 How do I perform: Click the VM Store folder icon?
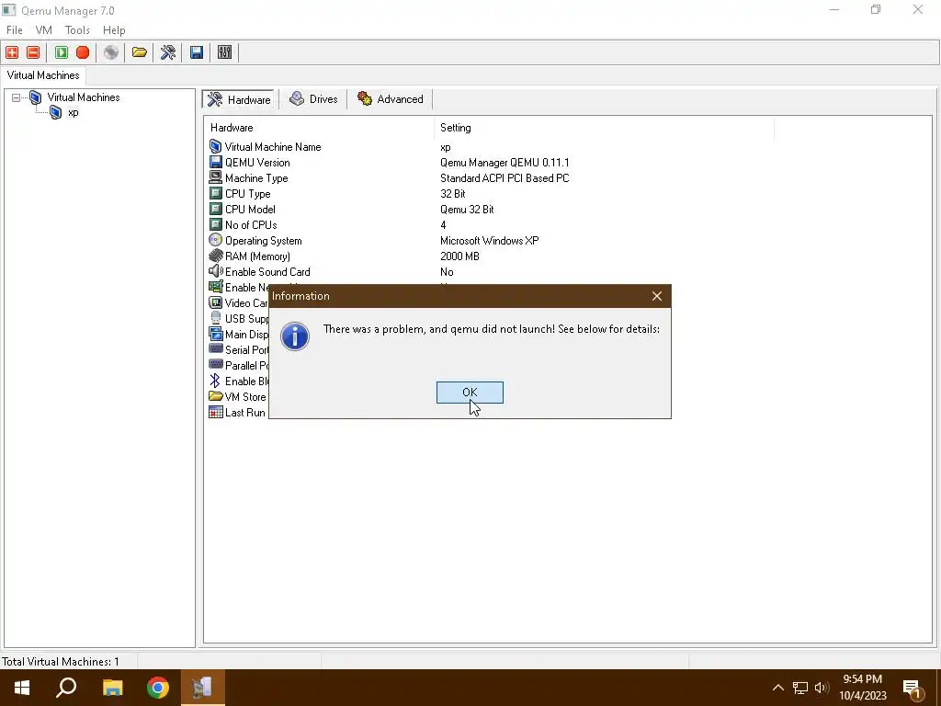[215, 397]
